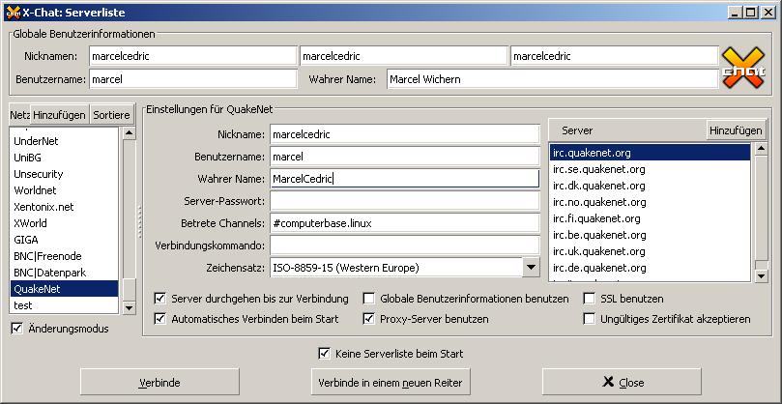This screenshot has height=404, width=782.
Task: Click the pane splitter grip handle
Action: click(139, 221)
